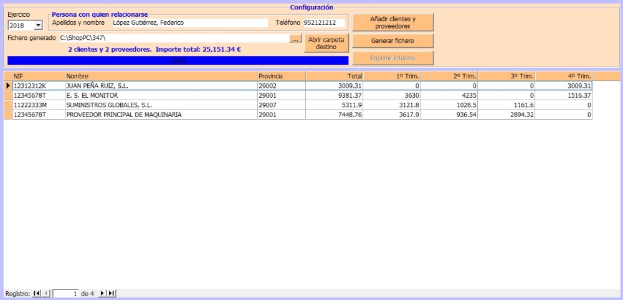Click the record number box
Image resolution: width=623 pixels, height=300 pixels.
click(x=65, y=293)
